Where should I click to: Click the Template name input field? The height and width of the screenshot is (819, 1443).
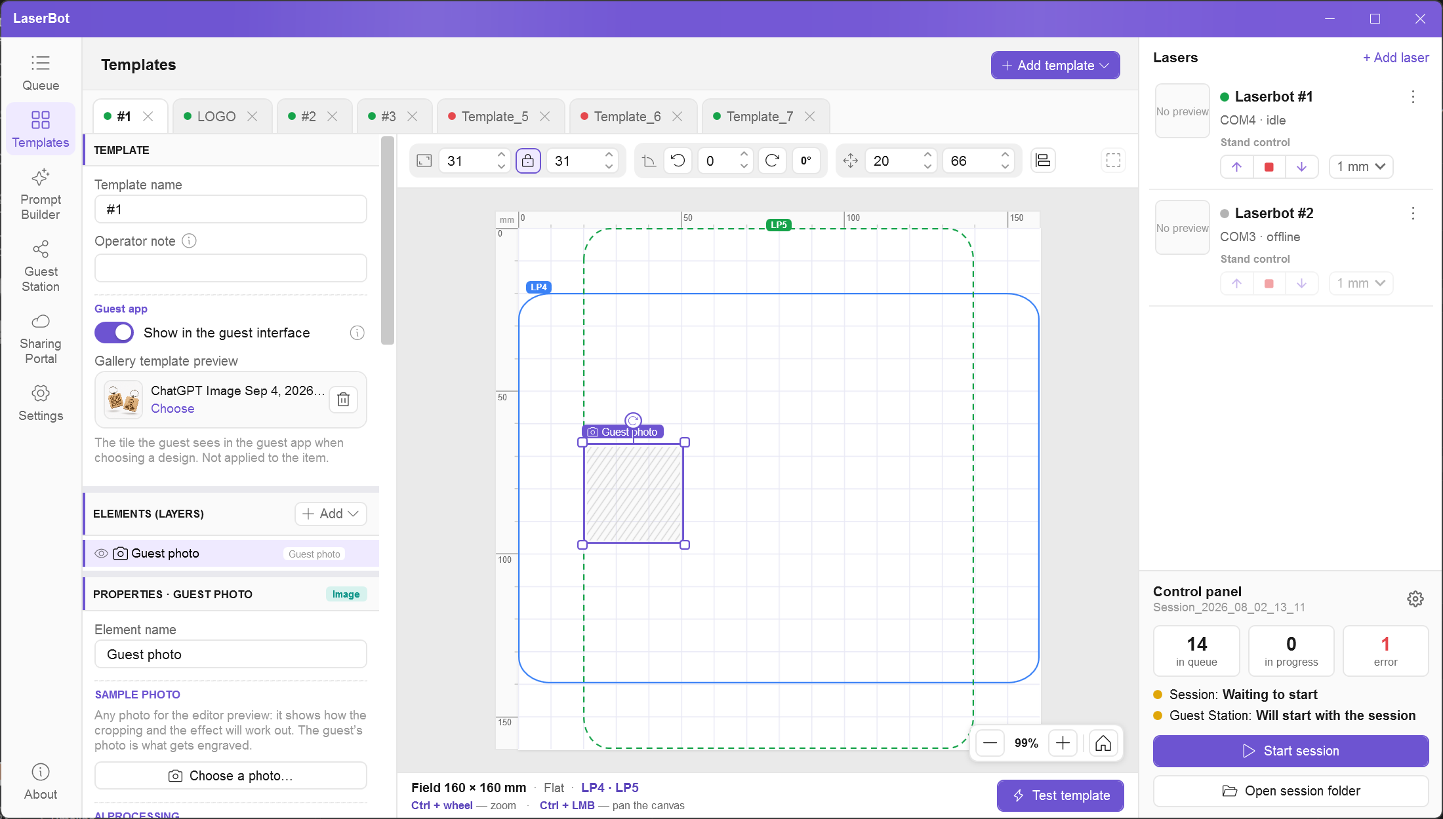coord(231,210)
